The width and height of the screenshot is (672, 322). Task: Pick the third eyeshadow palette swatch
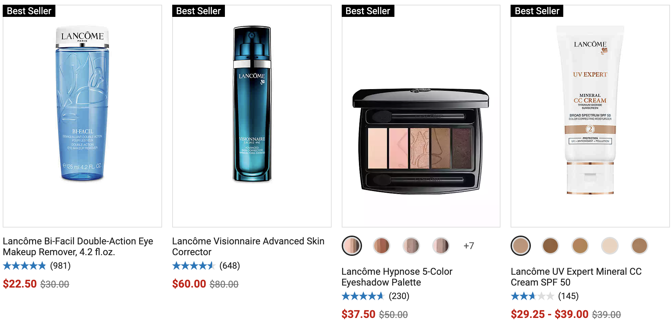tap(411, 246)
